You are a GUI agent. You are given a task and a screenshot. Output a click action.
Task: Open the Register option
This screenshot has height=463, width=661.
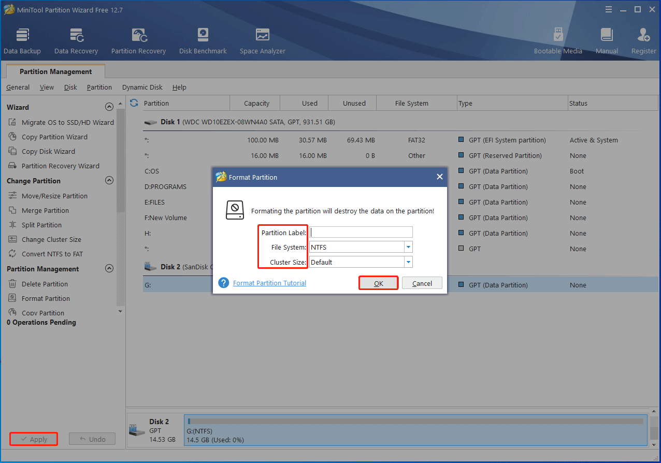point(644,41)
